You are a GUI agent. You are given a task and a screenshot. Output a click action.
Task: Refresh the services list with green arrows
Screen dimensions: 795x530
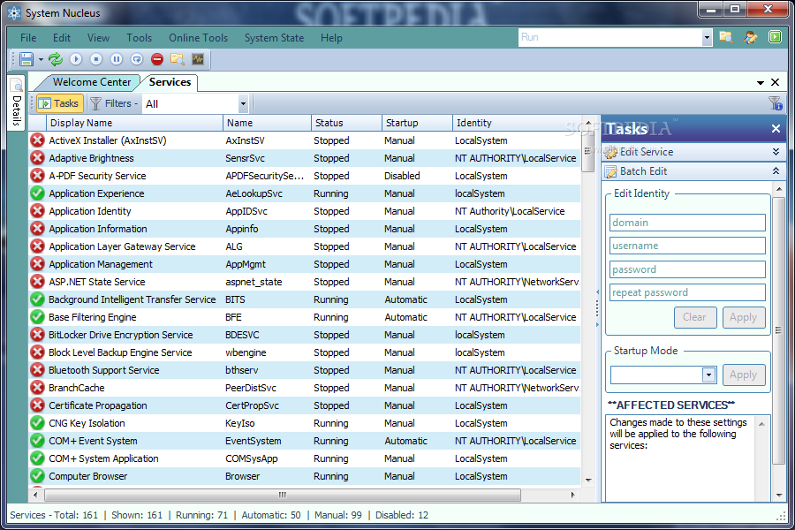click(56, 59)
